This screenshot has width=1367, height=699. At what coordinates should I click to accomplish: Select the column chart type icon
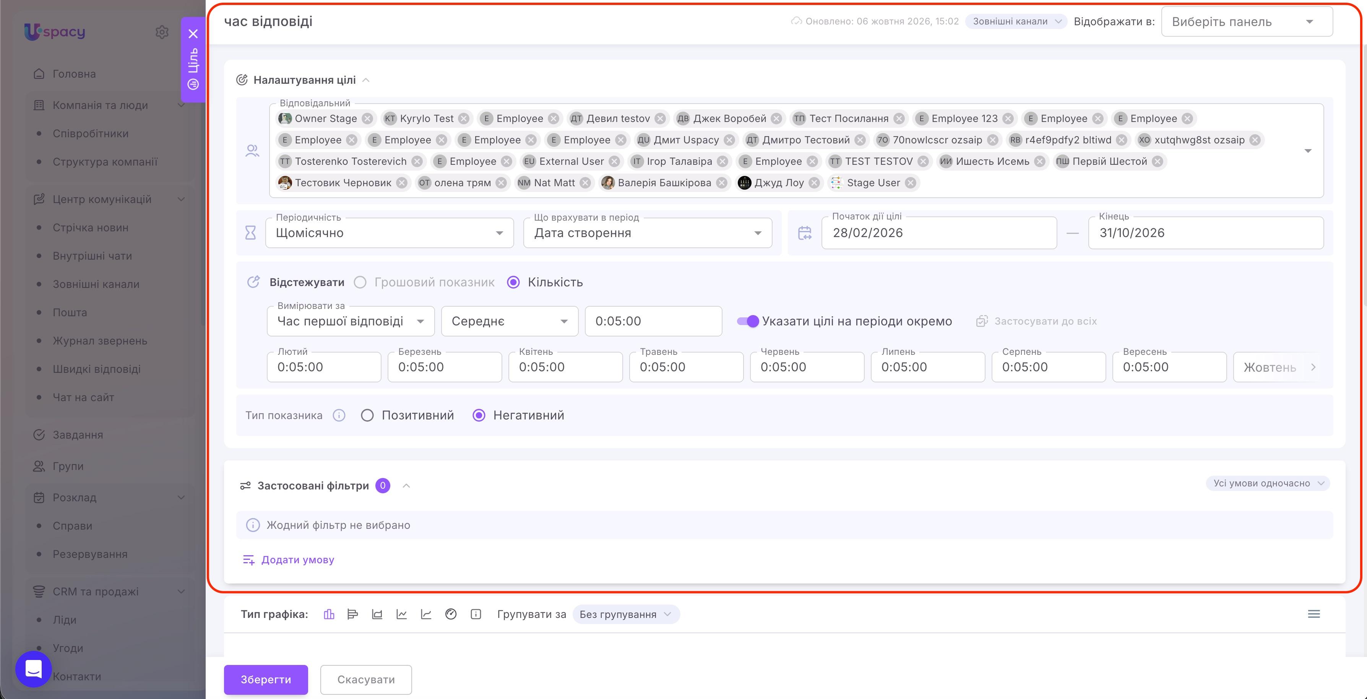329,614
